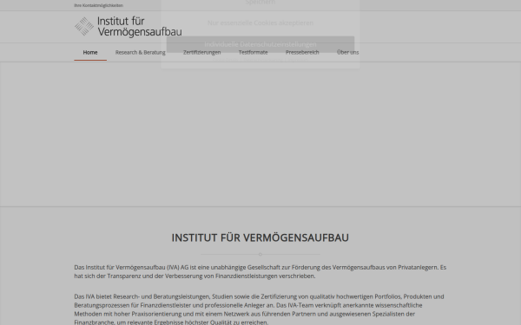Open Individuelle Datenschutzeinstellungen in cookie dialog
Screen dimensions: 521x325
[x=260, y=44]
